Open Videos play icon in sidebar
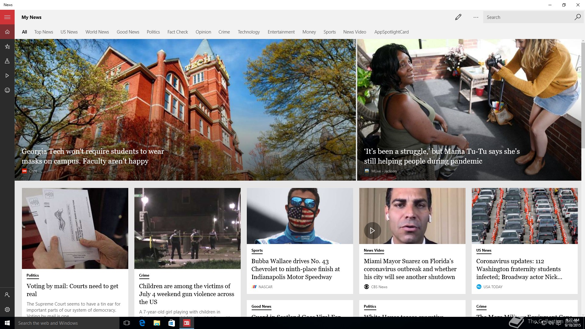585x329 pixels. (x=7, y=76)
